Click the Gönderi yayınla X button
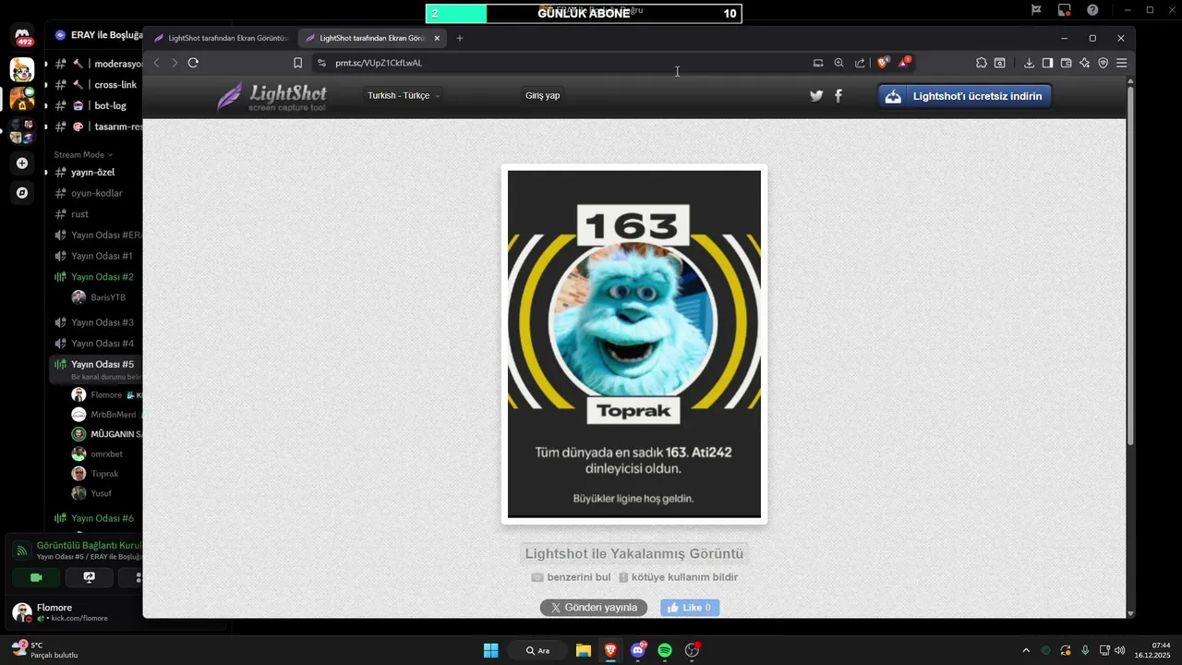This screenshot has height=665, width=1182. [594, 608]
